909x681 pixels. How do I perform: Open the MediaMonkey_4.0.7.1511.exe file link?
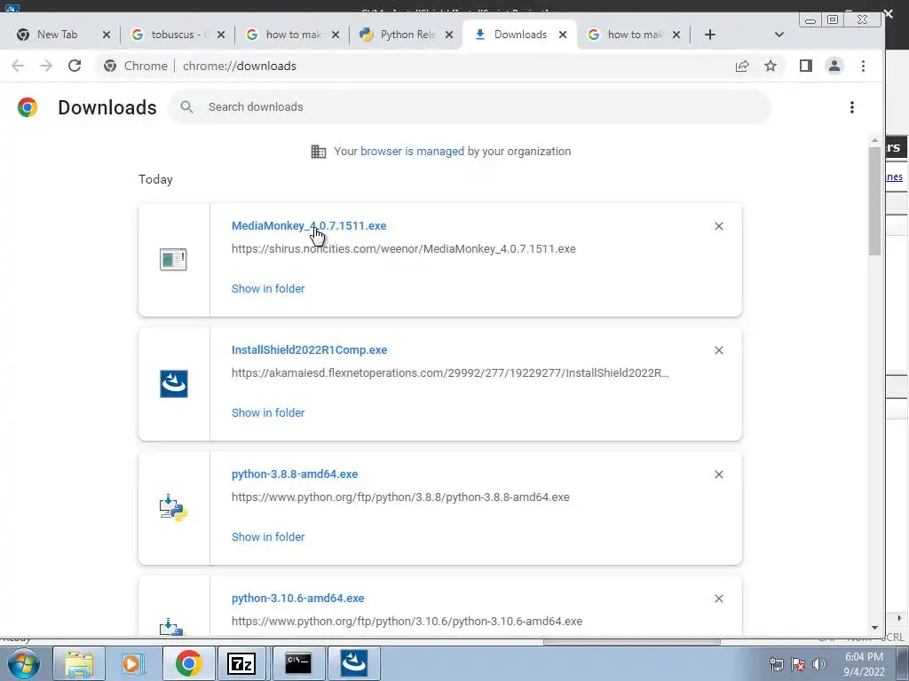[x=309, y=226]
